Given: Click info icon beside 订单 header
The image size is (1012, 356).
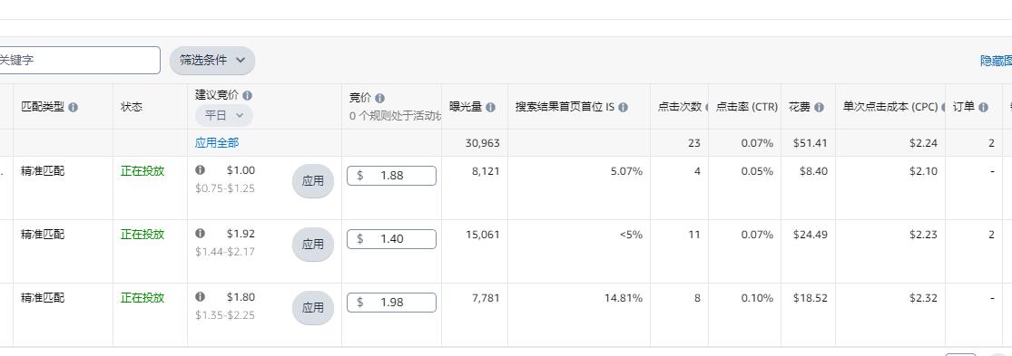Looking at the screenshot, I should tap(983, 108).
